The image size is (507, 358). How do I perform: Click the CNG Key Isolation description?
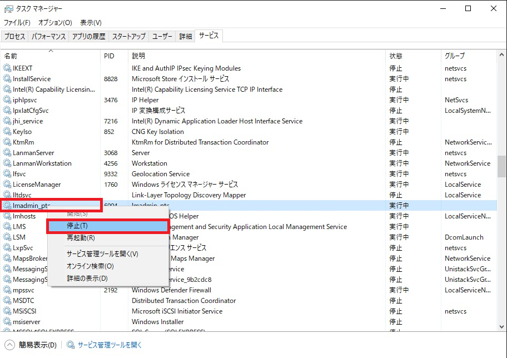158,132
